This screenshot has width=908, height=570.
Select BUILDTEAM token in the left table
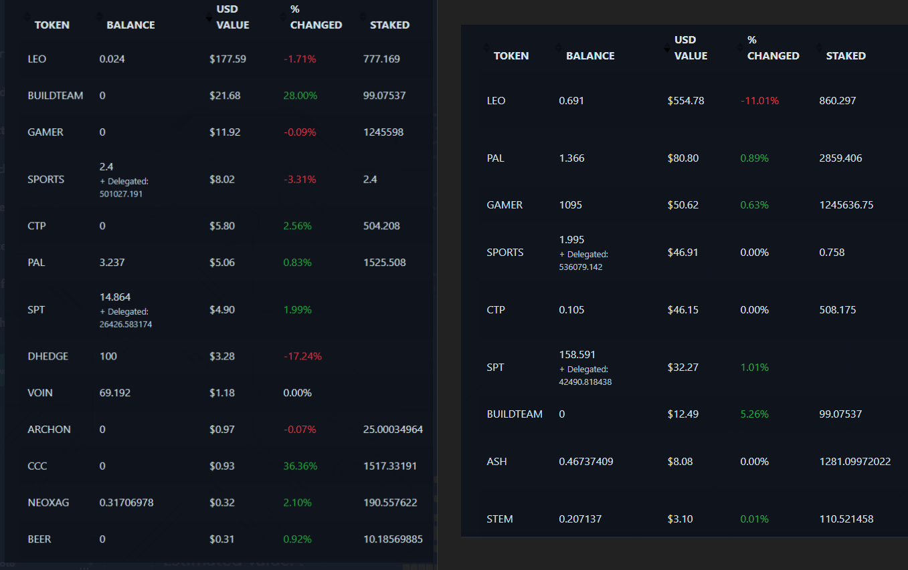(56, 96)
